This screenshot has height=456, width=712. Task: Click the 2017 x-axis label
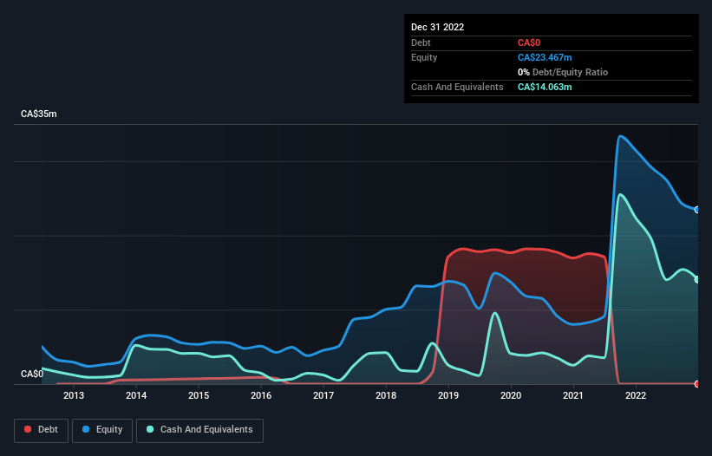click(x=323, y=395)
